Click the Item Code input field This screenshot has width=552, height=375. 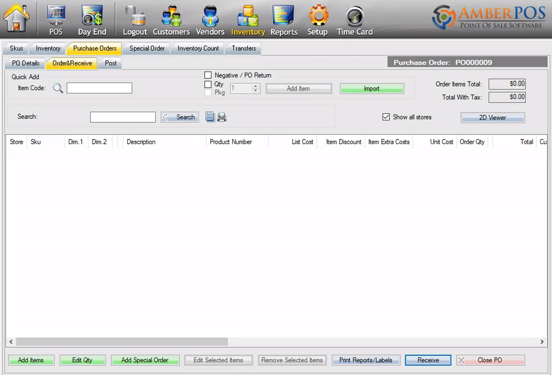coord(99,88)
